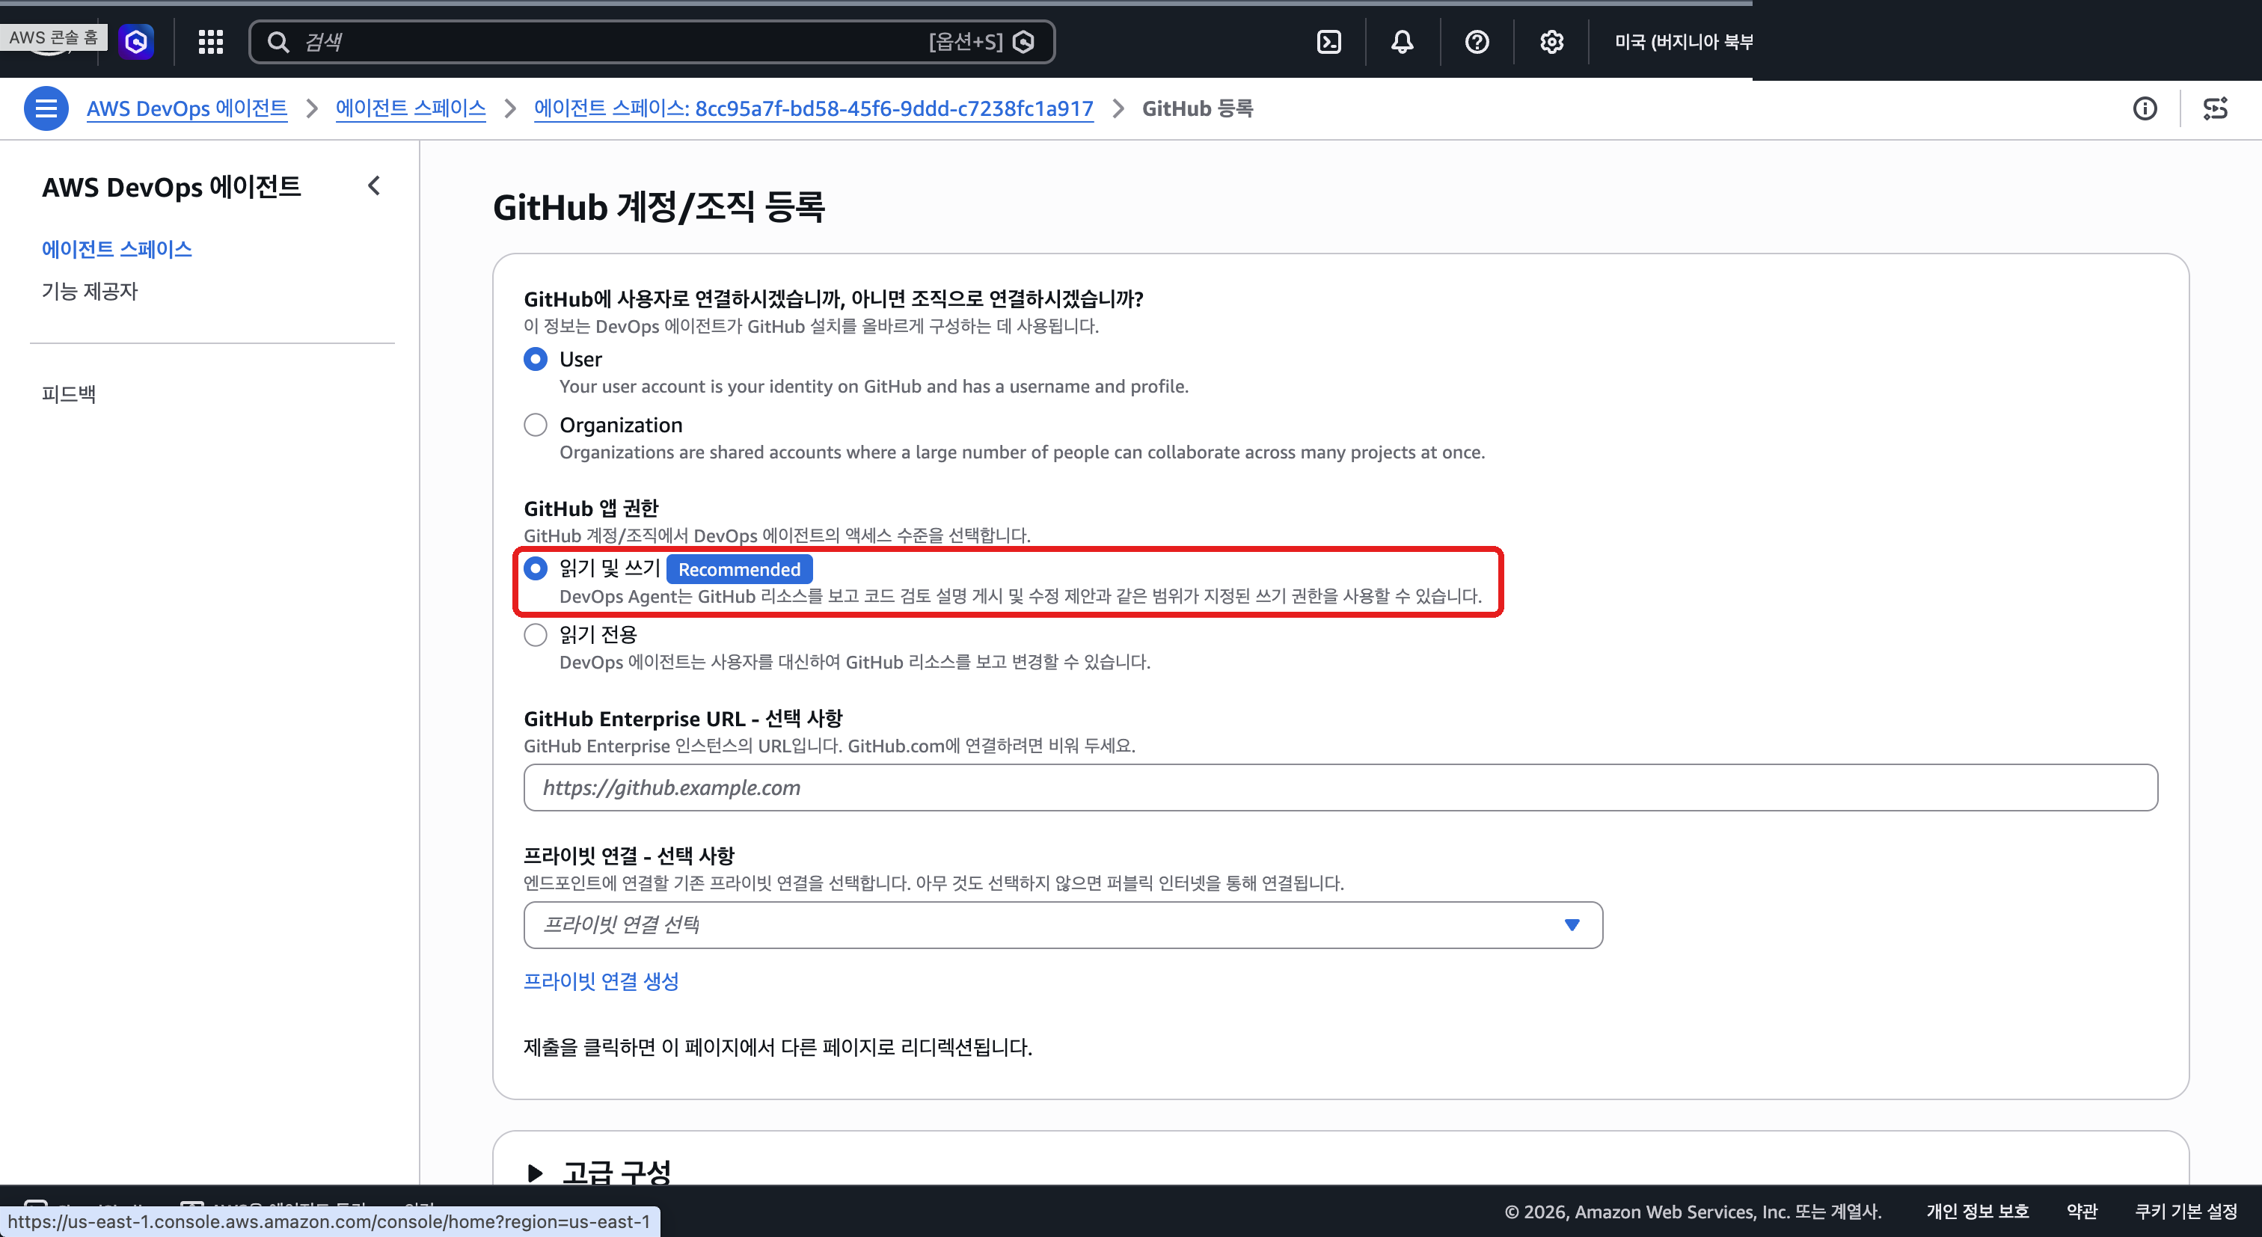Open the breadcrumb for space 8cc95a7f-bd58-45f6-9ddd-c7238fc1a917
The image size is (2262, 1237).
[814, 109]
